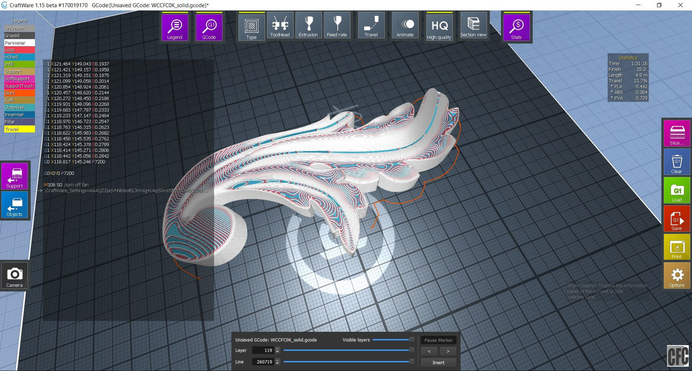This screenshot has height=371, width=692.
Task: Click the CraftWare_Settings comment line
Action: click(x=126, y=191)
